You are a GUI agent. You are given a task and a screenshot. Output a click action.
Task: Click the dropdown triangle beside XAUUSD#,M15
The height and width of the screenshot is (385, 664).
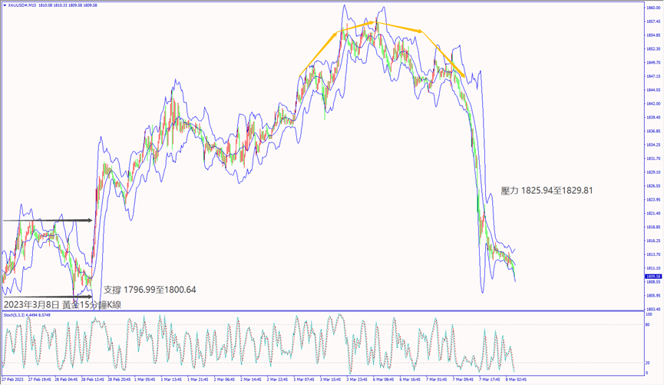[x=3, y=5]
